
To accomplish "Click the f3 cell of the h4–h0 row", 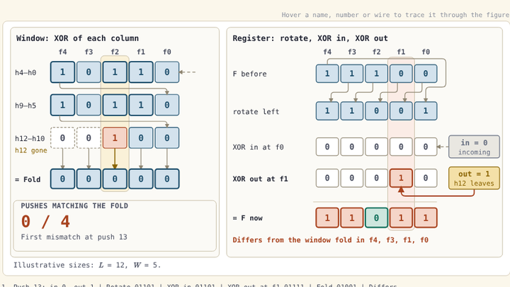I will pyautogui.click(x=89, y=72).
